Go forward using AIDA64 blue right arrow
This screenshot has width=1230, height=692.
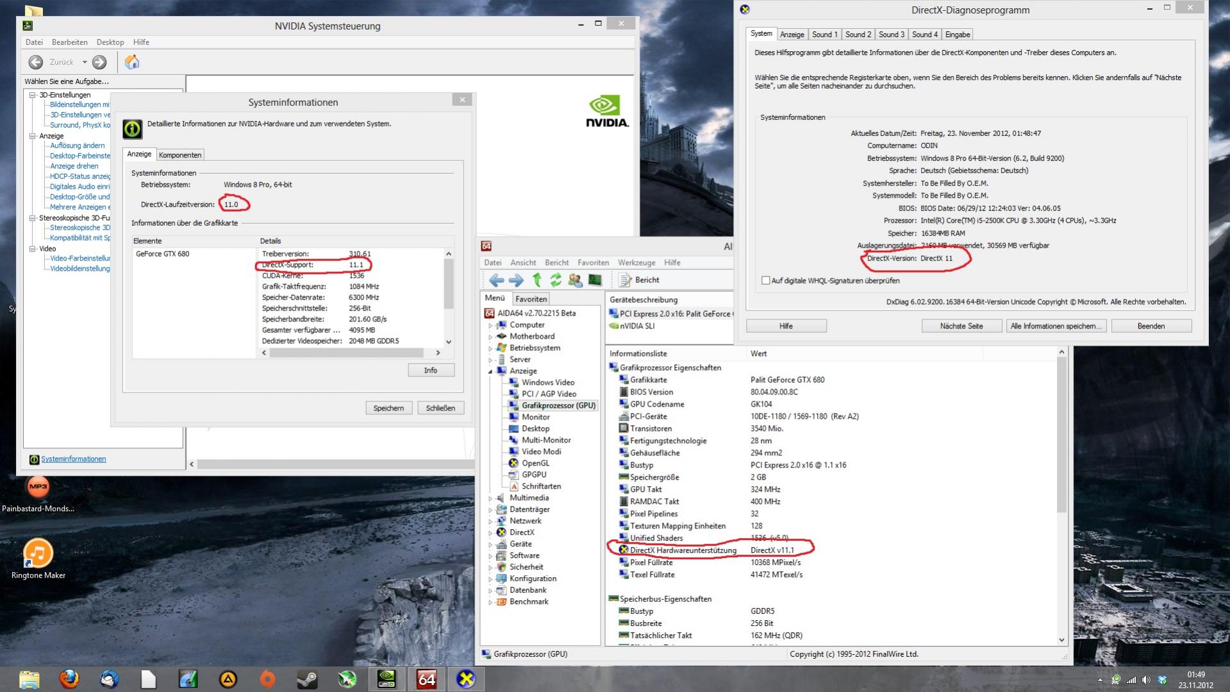(x=516, y=280)
